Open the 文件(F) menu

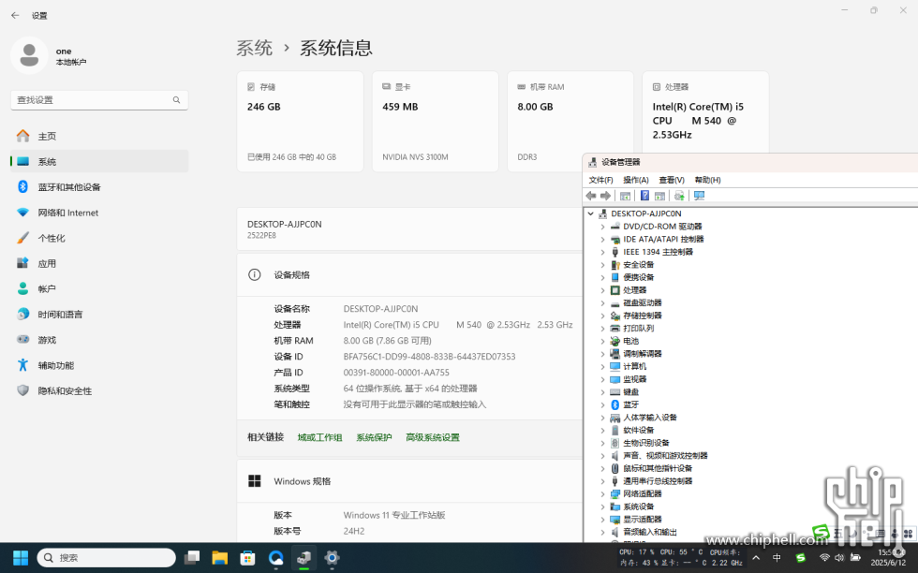(x=600, y=180)
